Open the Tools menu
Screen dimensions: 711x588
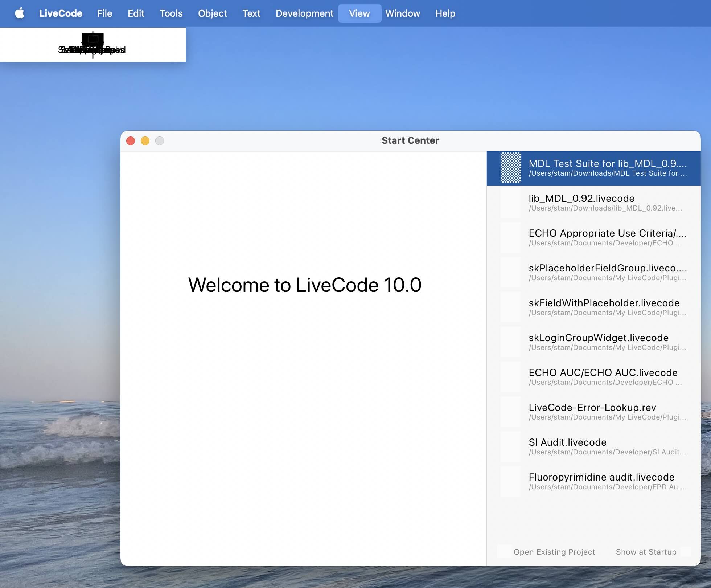pos(171,13)
